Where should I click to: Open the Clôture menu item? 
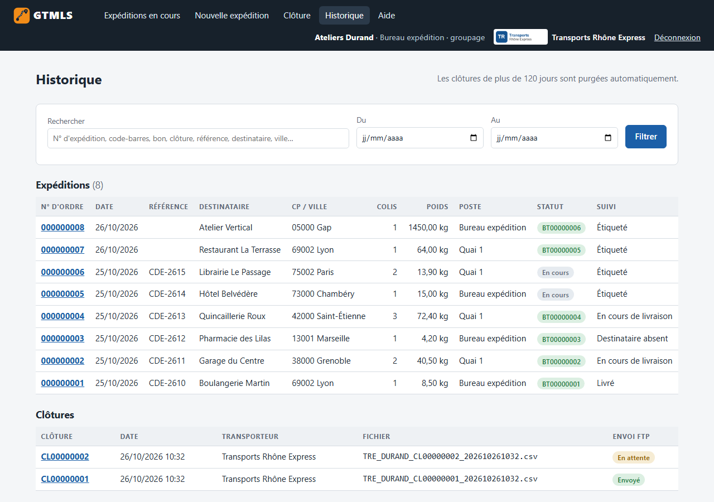pyautogui.click(x=297, y=16)
